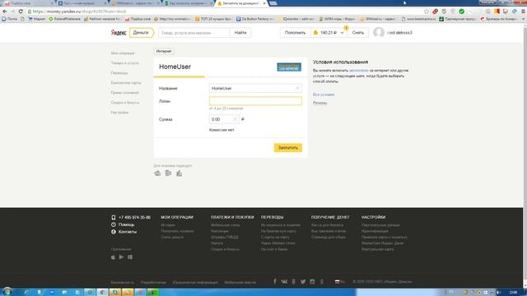Image resolution: width=527 pixels, height=296 pixels.
Task: Open footer link Штрафы ГИБДД
Action: tap(225, 237)
